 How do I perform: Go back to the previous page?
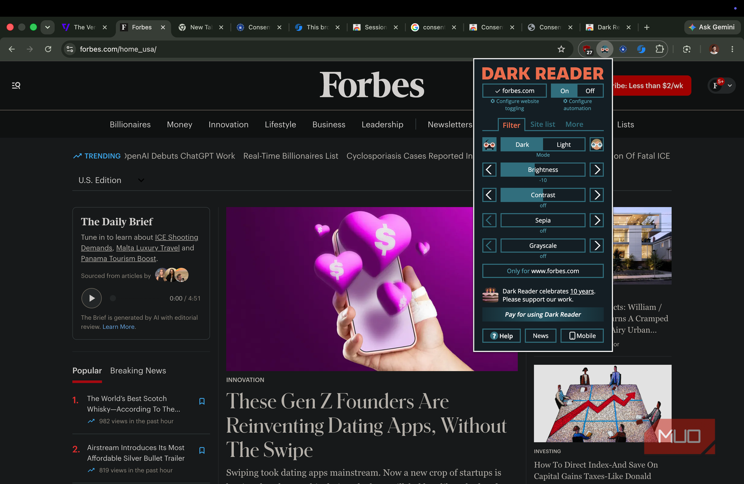12,49
